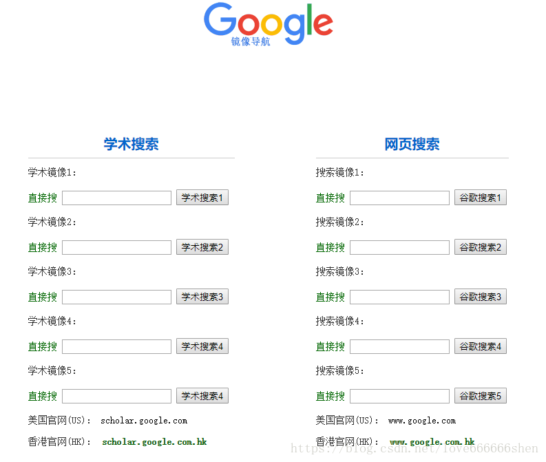
Task: Click 直接搜 label under 搜索镜像4
Action: [330, 347]
